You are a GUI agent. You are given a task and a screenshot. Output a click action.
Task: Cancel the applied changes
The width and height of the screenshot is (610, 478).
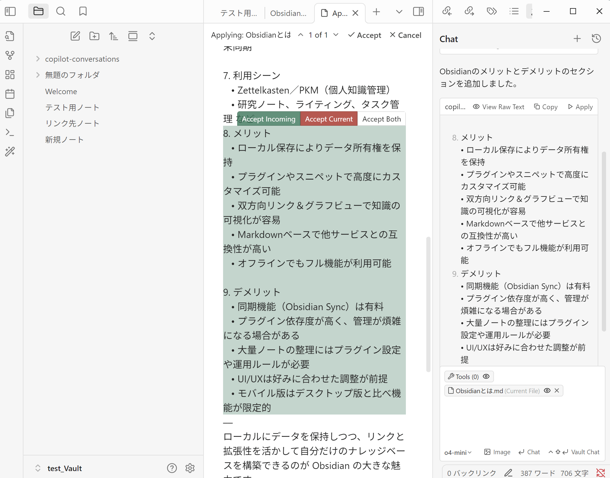406,35
